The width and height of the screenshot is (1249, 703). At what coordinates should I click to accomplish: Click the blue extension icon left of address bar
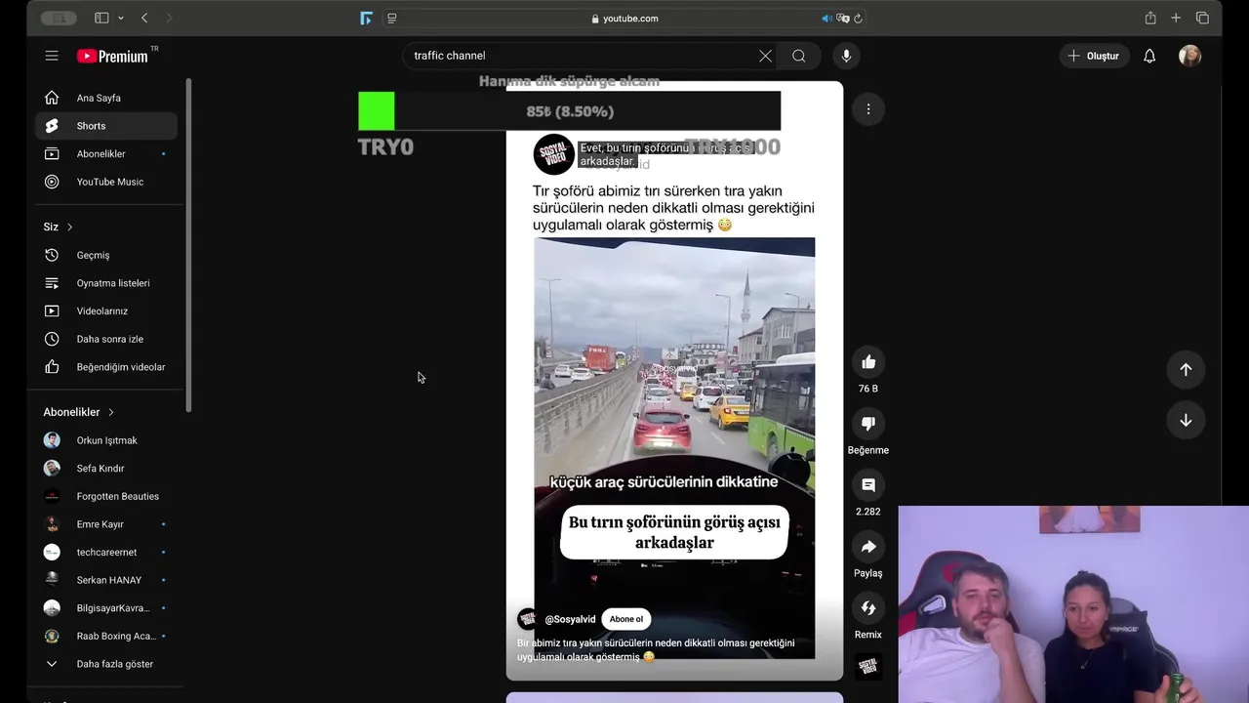pos(366,18)
